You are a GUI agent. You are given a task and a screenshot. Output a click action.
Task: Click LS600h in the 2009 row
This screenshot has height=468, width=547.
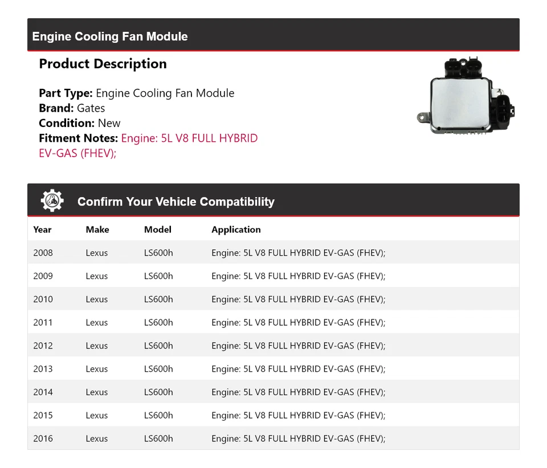158,276
